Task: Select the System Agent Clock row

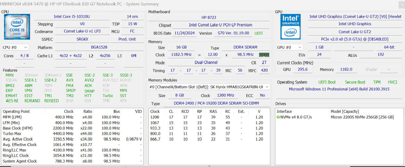Action: (x=72, y=161)
